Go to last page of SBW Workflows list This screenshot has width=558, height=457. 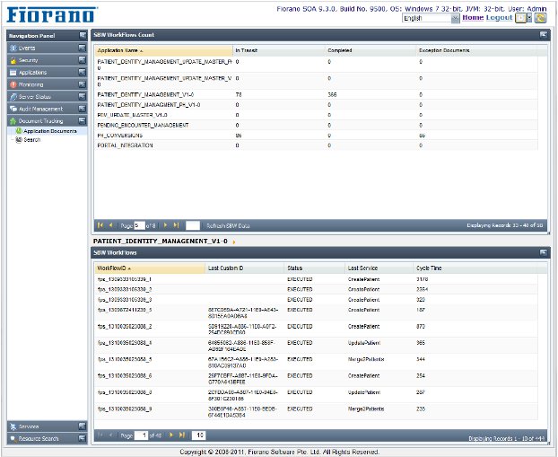tap(182, 435)
